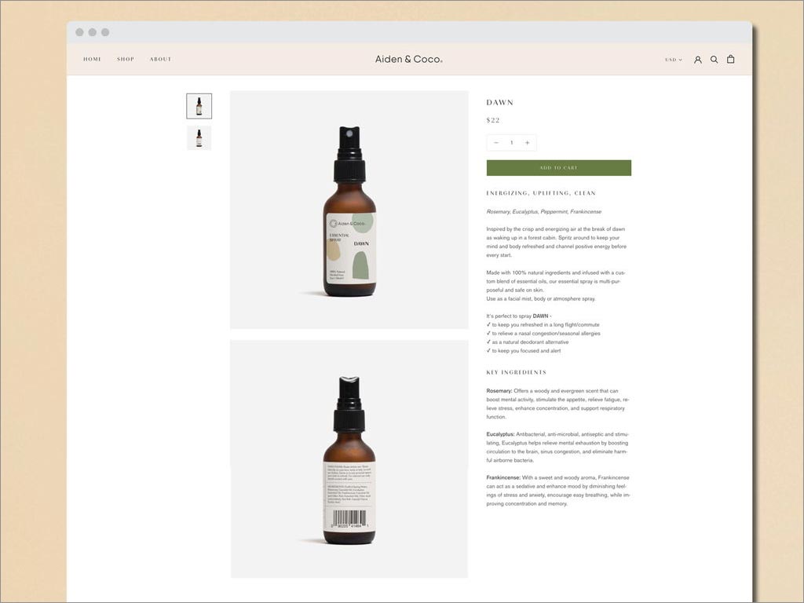This screenshot has width=804, height=603.
Task: Open the shopping bag cart icon
Action: coord(730,59)
